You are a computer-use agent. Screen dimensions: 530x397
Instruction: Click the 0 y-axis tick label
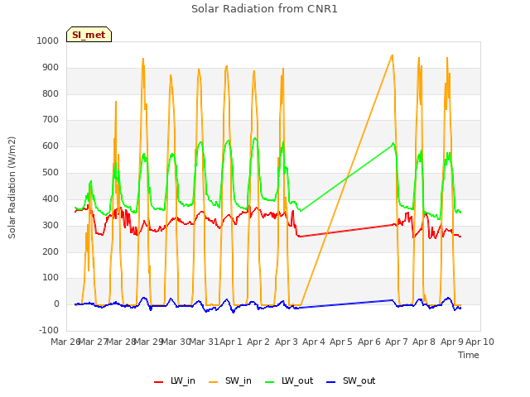(x=56, y=304)
